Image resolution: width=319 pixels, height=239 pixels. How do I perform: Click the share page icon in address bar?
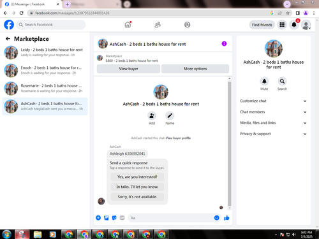pyautogui.click(x=280, y=13)
